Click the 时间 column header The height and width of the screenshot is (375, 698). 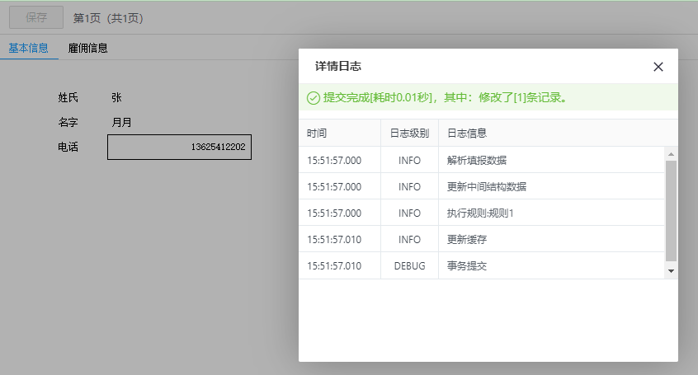tap(317, 134)
